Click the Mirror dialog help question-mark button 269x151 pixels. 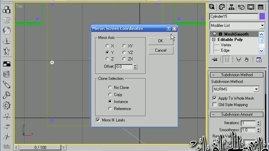(x=169, y=29)
